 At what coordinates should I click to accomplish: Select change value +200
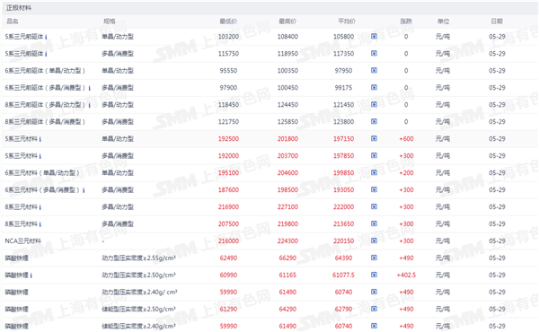[406, 172]
